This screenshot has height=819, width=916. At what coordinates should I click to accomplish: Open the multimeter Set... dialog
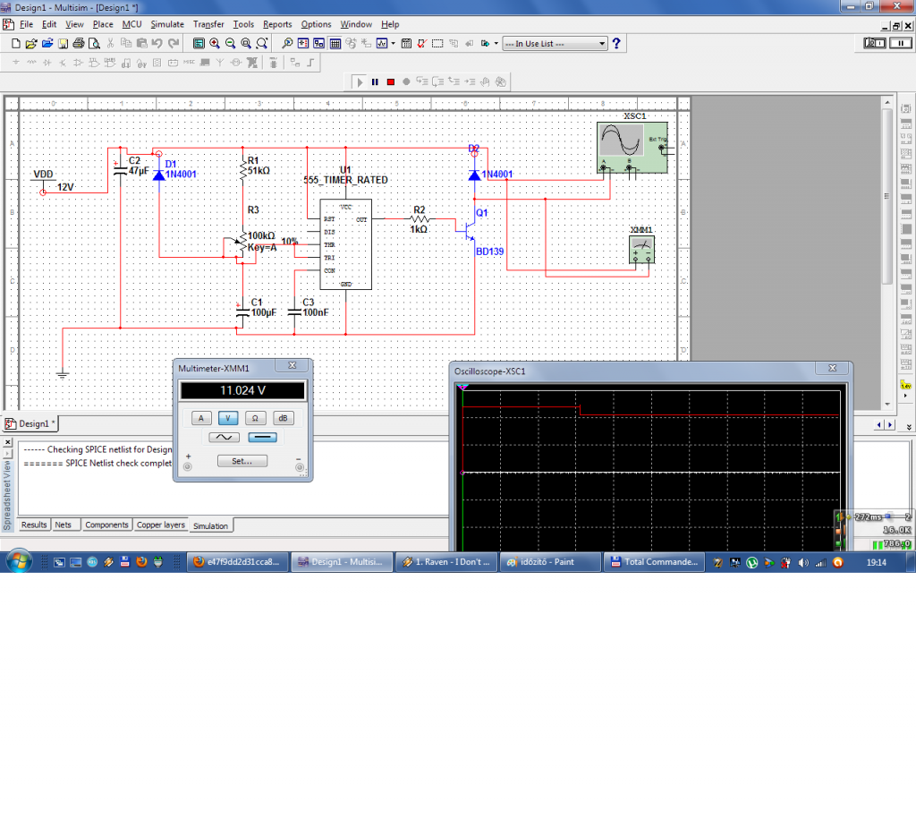[x=242, y=461]
